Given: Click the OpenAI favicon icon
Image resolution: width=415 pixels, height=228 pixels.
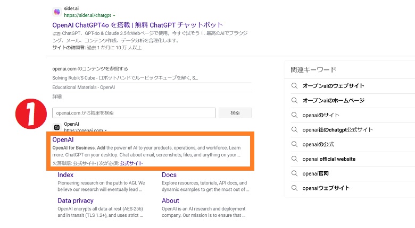Looking at the screenshot, I should 57,127.
